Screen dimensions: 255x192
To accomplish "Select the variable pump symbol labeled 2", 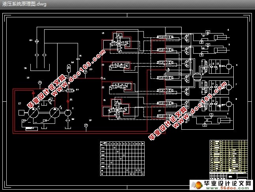I will point(55,113).
